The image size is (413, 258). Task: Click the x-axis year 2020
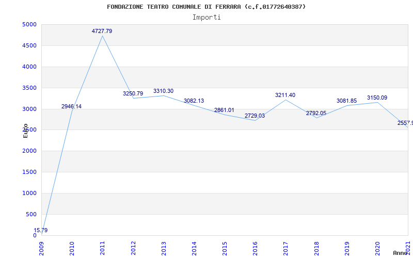coord(377,248)
